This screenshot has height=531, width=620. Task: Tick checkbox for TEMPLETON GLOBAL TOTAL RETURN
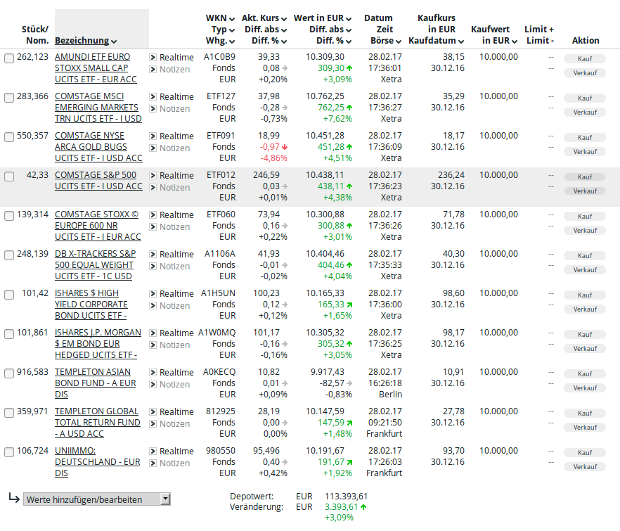[9, 413]
